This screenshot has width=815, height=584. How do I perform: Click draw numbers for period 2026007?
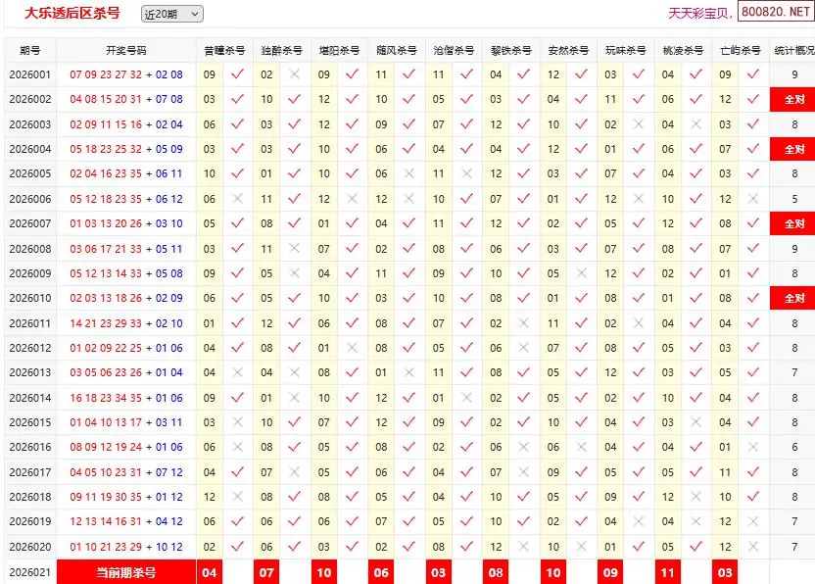point(125,223)
